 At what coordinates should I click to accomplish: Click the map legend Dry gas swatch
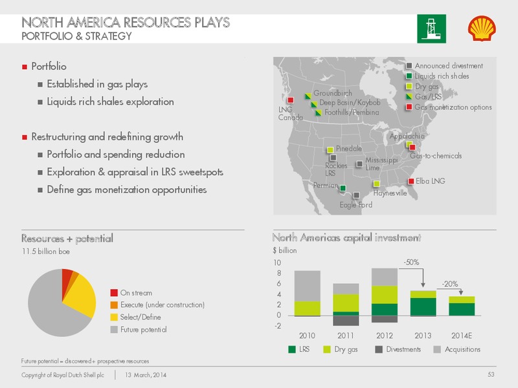(409, 87)
